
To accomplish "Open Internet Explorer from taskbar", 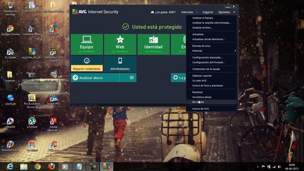I will (x=10, y=167).
